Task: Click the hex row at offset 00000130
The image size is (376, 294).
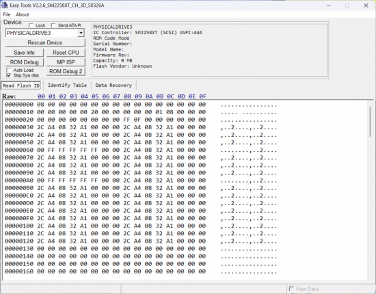Action: (141, 249)
